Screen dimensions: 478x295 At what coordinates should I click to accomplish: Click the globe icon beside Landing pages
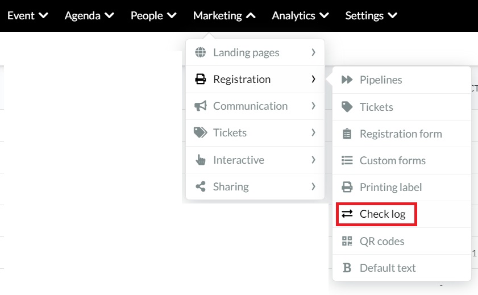(200, 52)
